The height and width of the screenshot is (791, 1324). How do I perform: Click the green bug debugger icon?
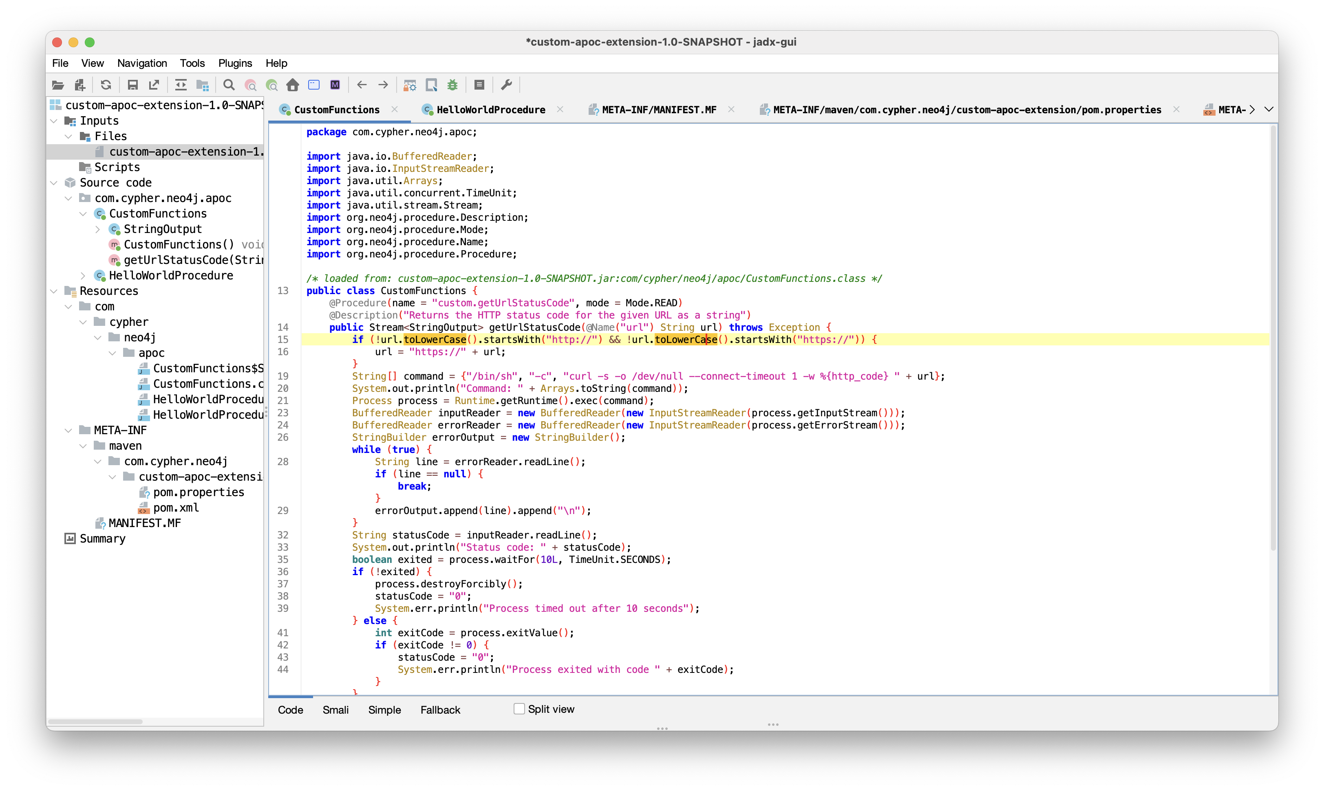pos(452,85)
